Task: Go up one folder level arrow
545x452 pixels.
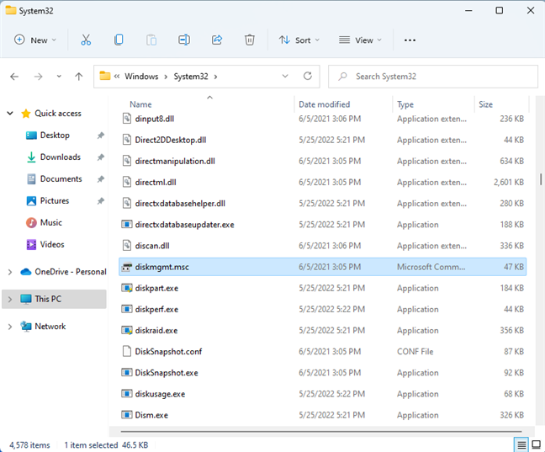Action: [79, 77]
